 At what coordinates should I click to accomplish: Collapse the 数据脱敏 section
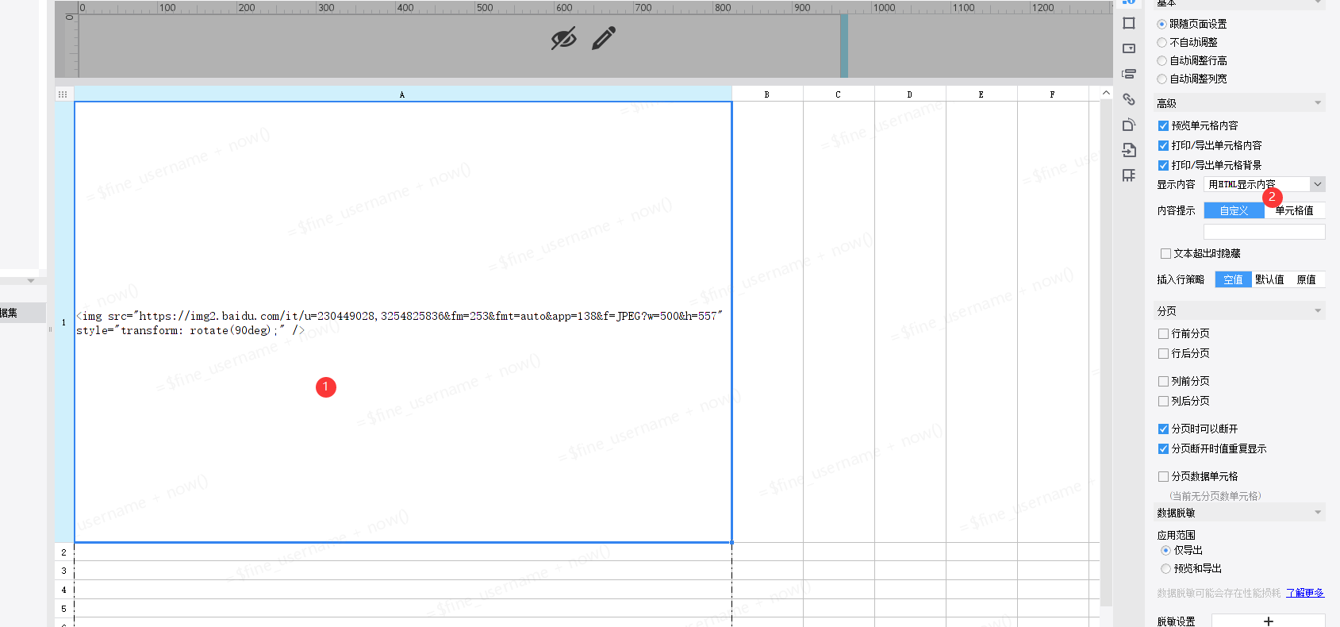[1318, 513]
